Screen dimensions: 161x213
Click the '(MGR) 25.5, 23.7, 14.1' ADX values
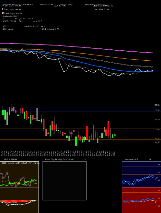[34, 26]
